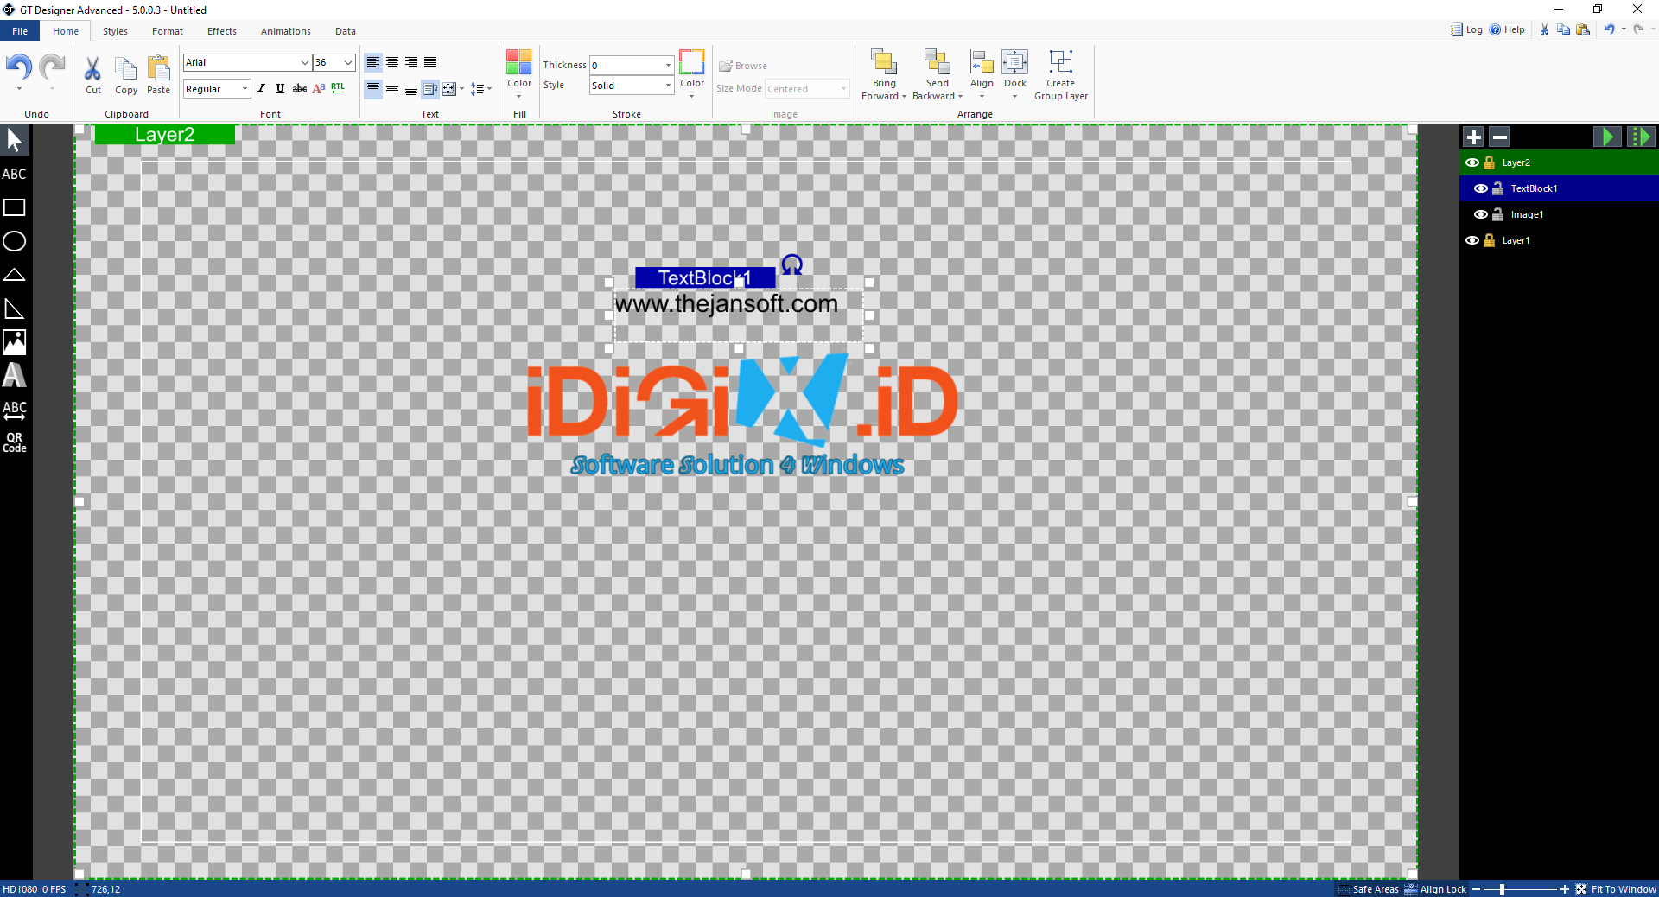This screenshot has width=1659, height=897.
Task: Justify the text alignment
Action: pyautogui.click(x=430, y=62)
